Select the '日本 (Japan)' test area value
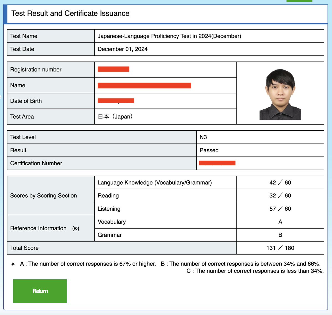The height and width of the screenshot is (315, 332). tap(115, 117)
